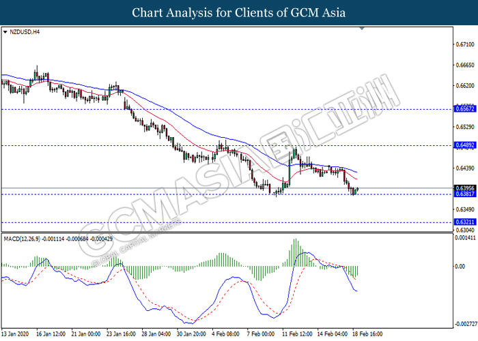Click the 30 Jan 20:00 time label
The width and height of the screenshot is (478, 341).
[191, 334]
